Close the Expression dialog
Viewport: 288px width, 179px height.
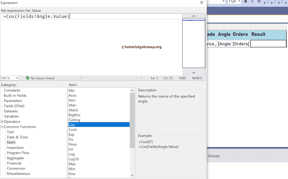pos(202,3)
